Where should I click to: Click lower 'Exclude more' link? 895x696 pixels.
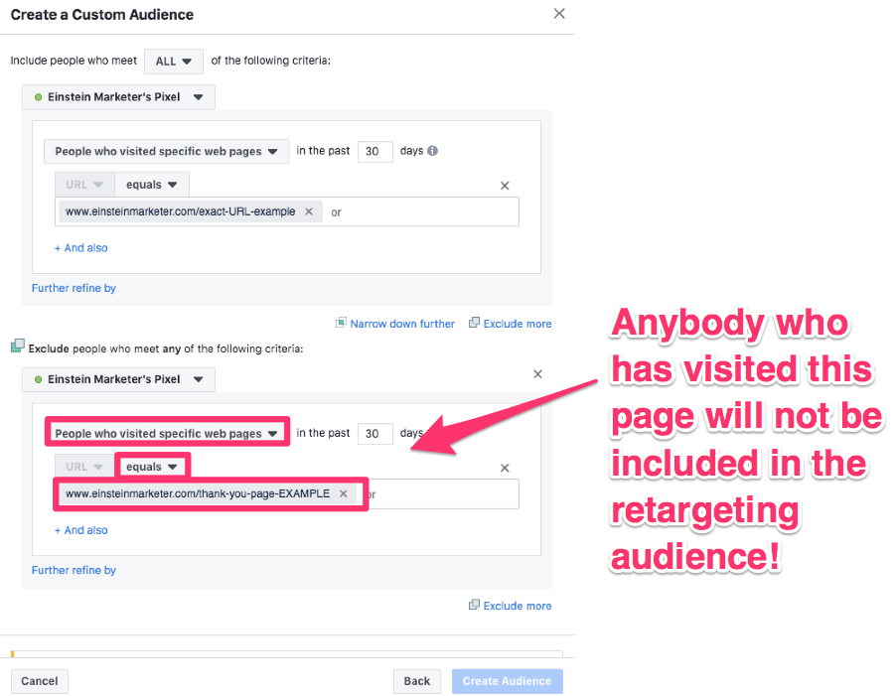(x=518, y=606)
